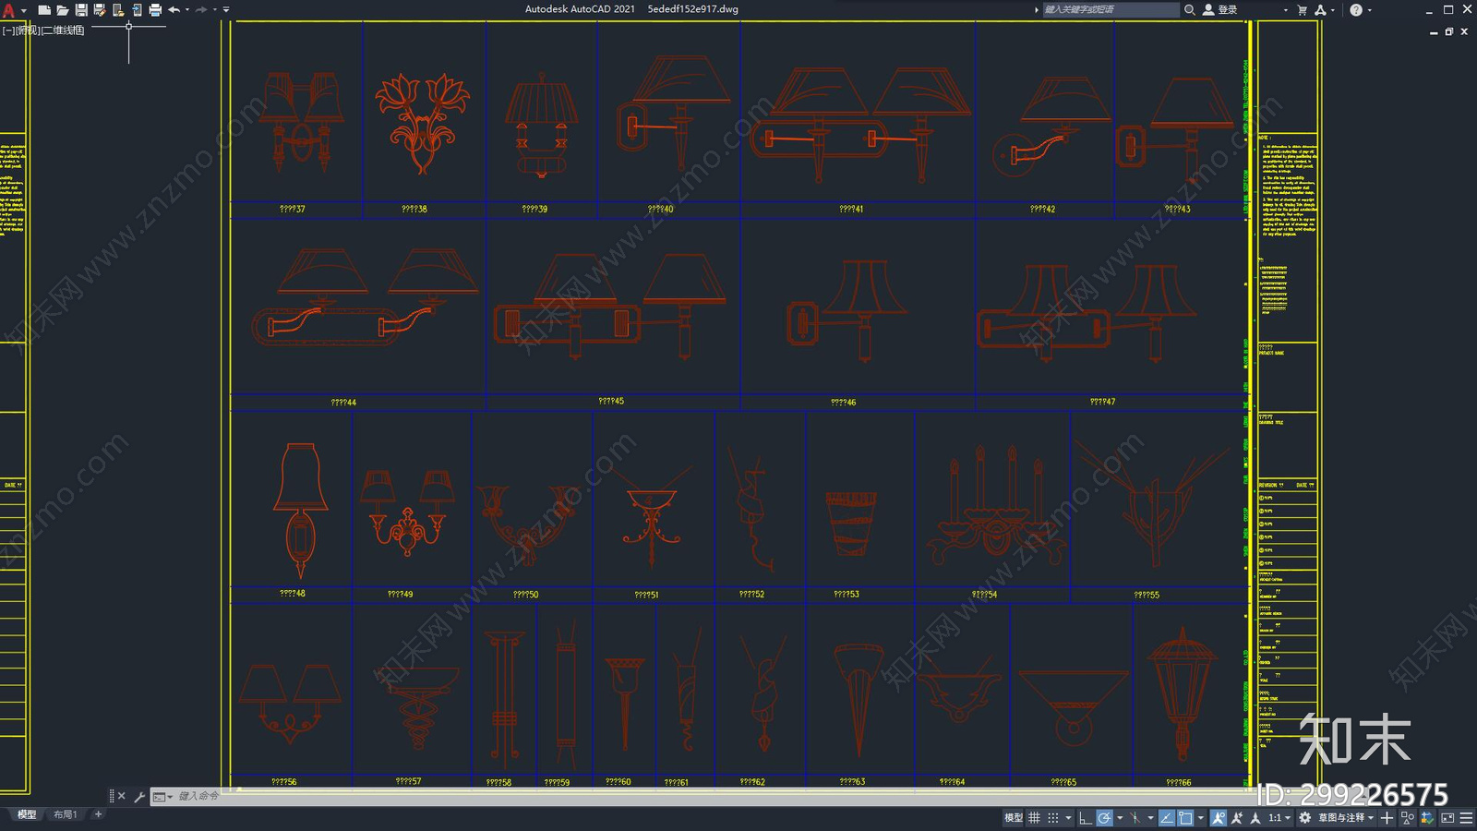Add a new layout with plus tab
The height and width of the screenshot is (831, 1477).
[98, 814]
